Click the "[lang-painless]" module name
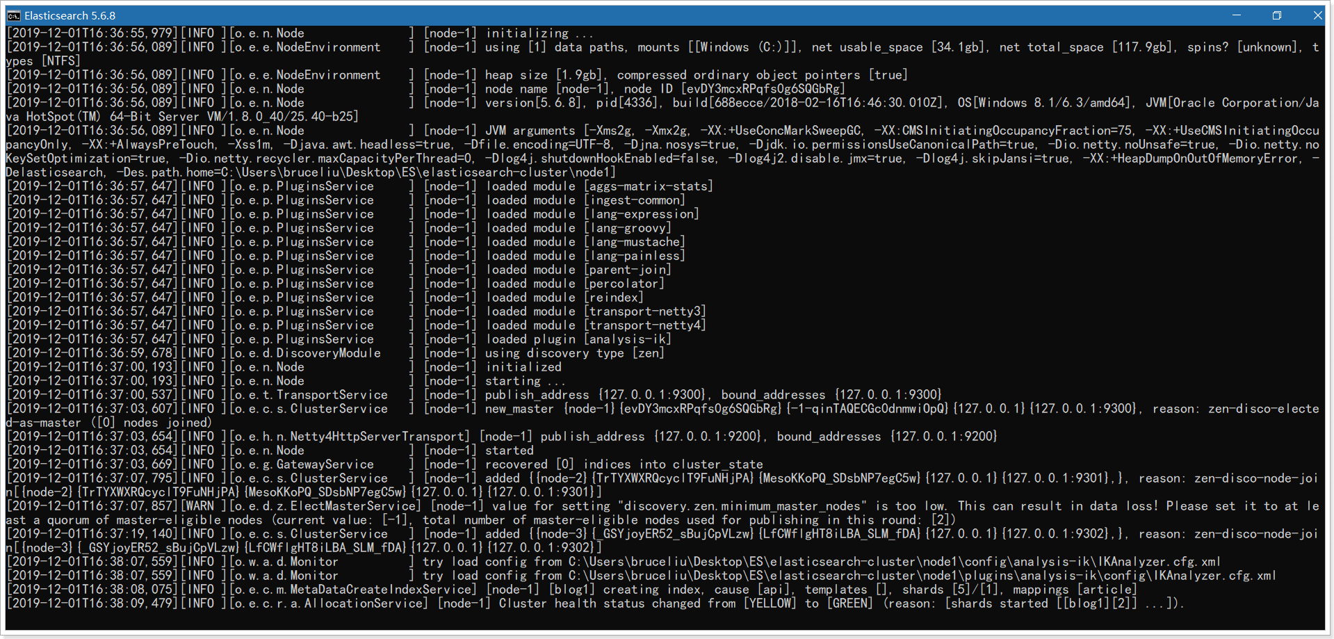 point(634,256)
